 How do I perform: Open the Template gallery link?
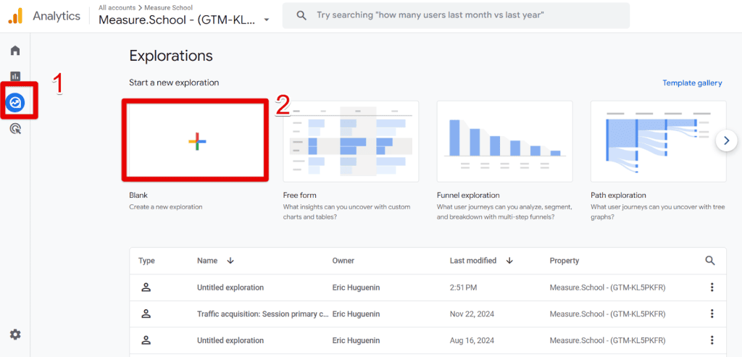[692, 83]
